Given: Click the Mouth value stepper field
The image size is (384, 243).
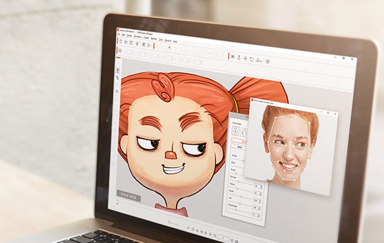Looking at the screenshot, I should coord(257,200).
